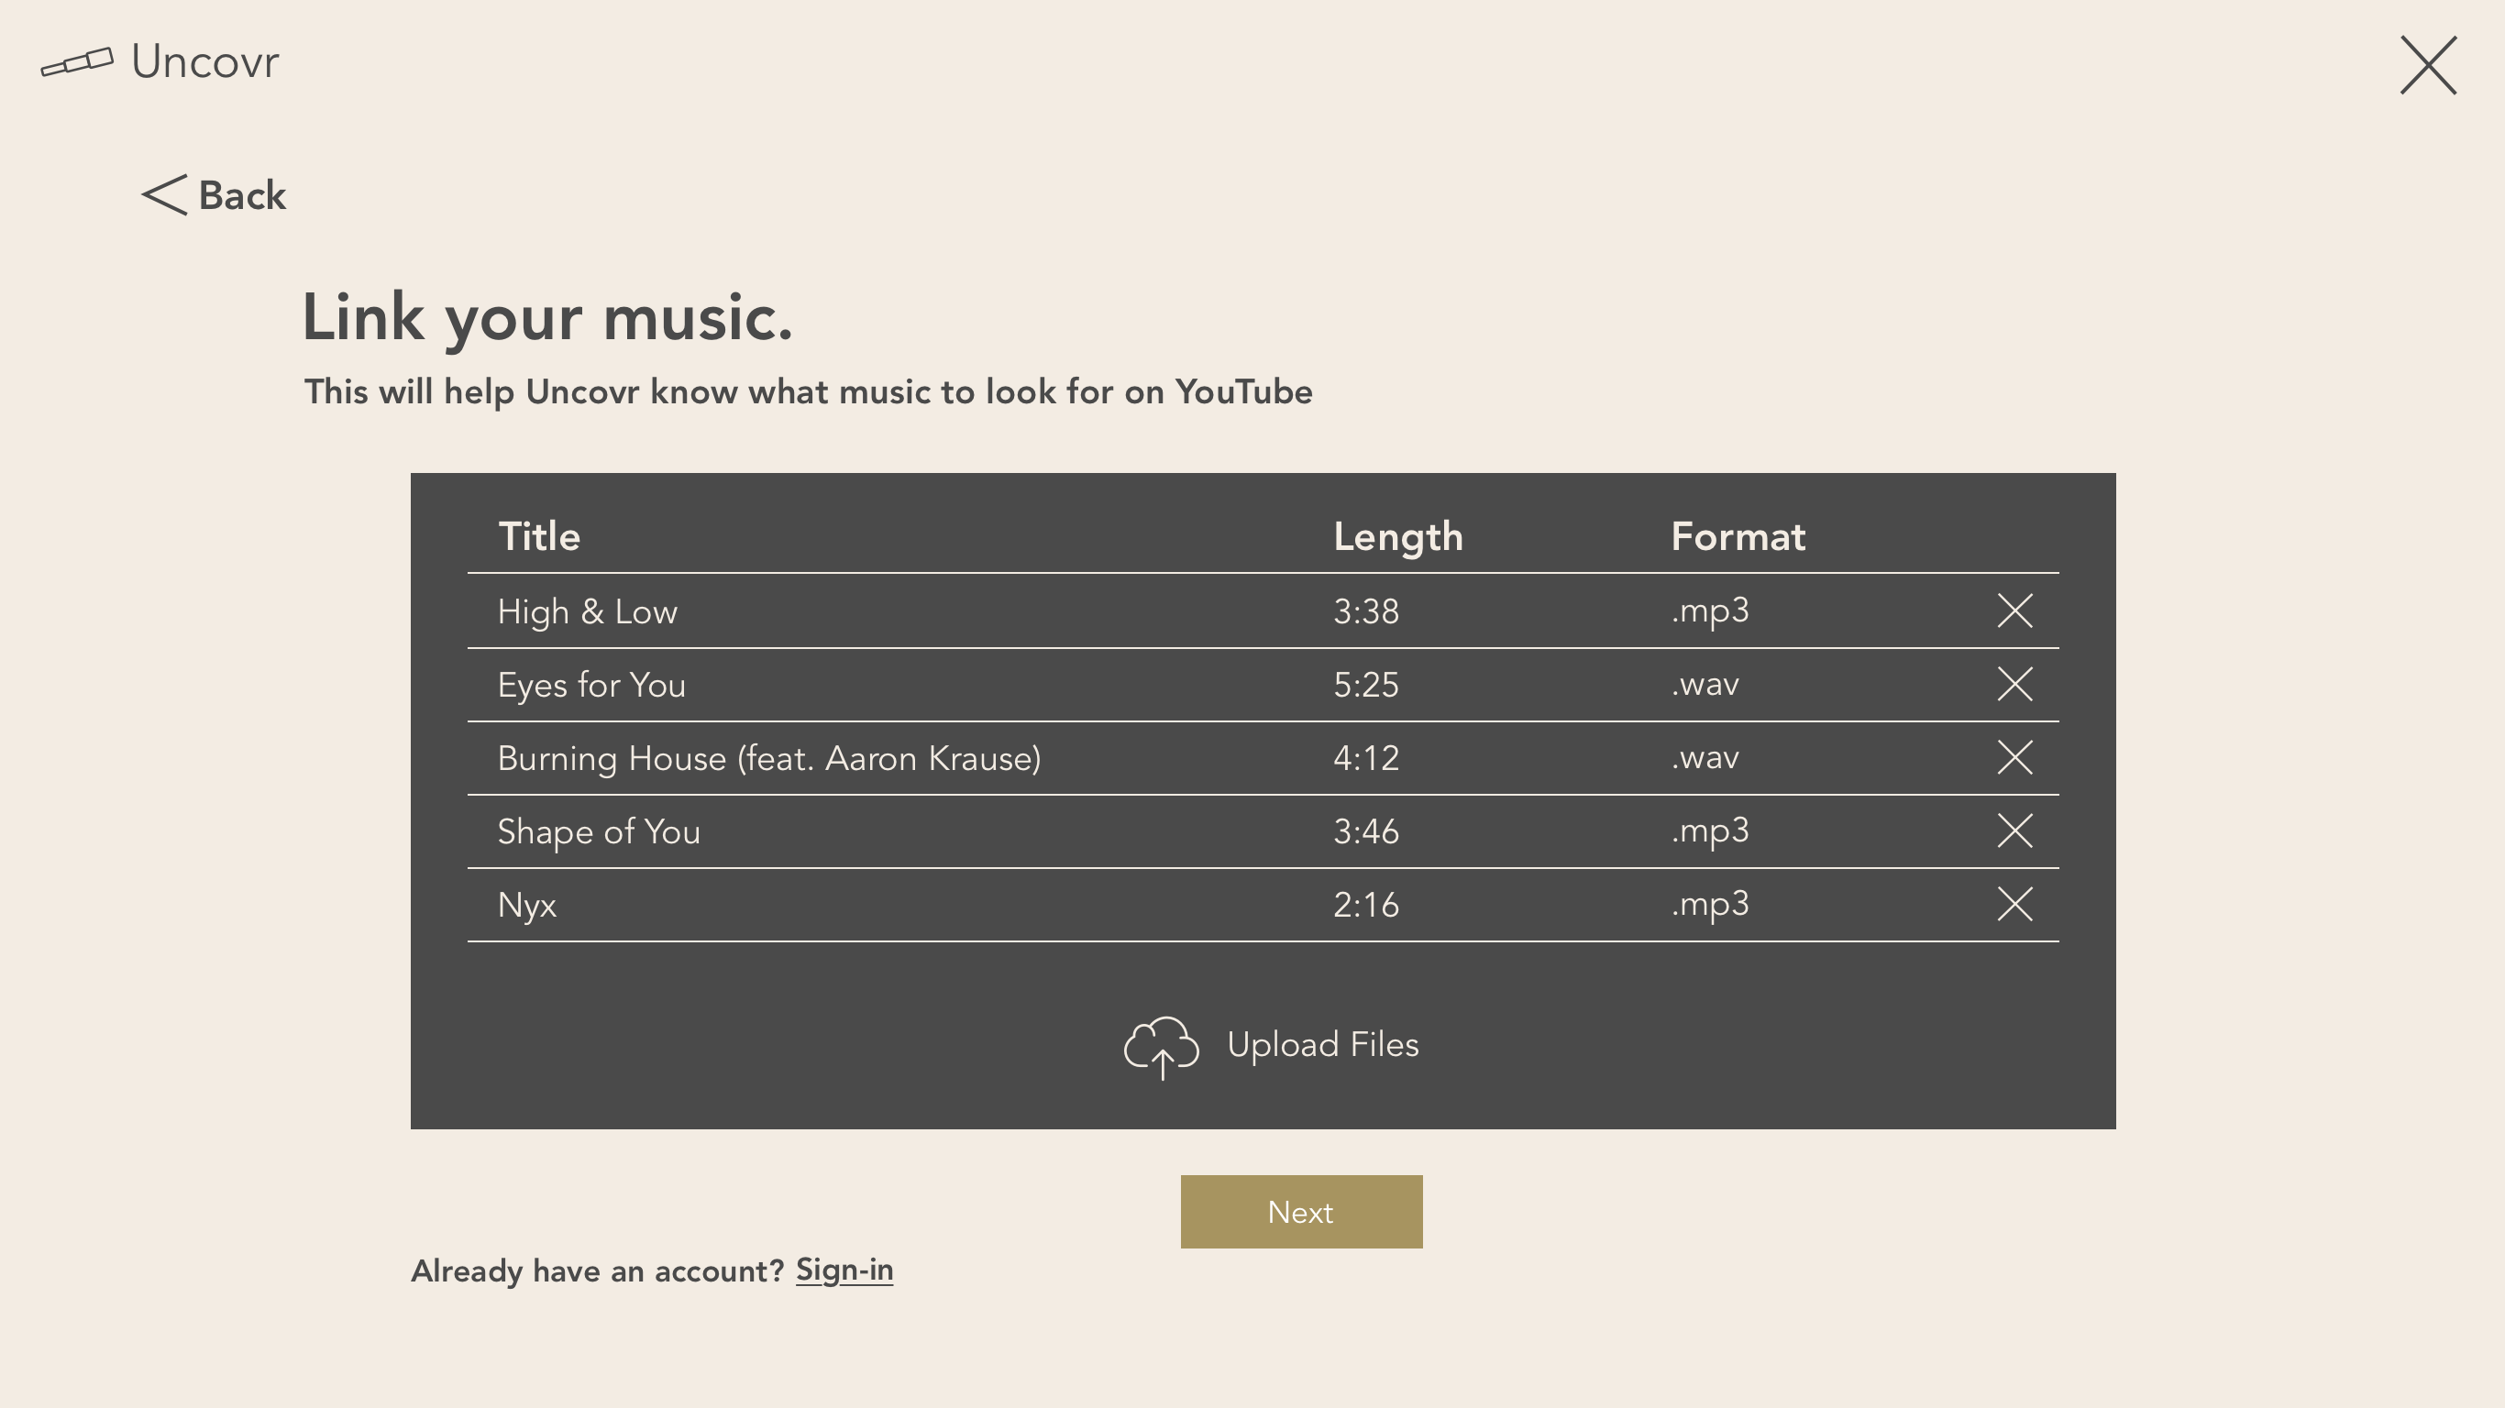Viewport: 2505px width, 1408px height.
Task: Remove the High & Low track
Action: pos(2014,610)
